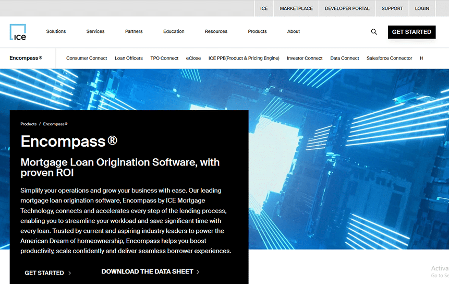Viewport: 449px width, 284px height.
Task: Select Consumer Connect in the subnav
Action: click(x=87, y=58)
